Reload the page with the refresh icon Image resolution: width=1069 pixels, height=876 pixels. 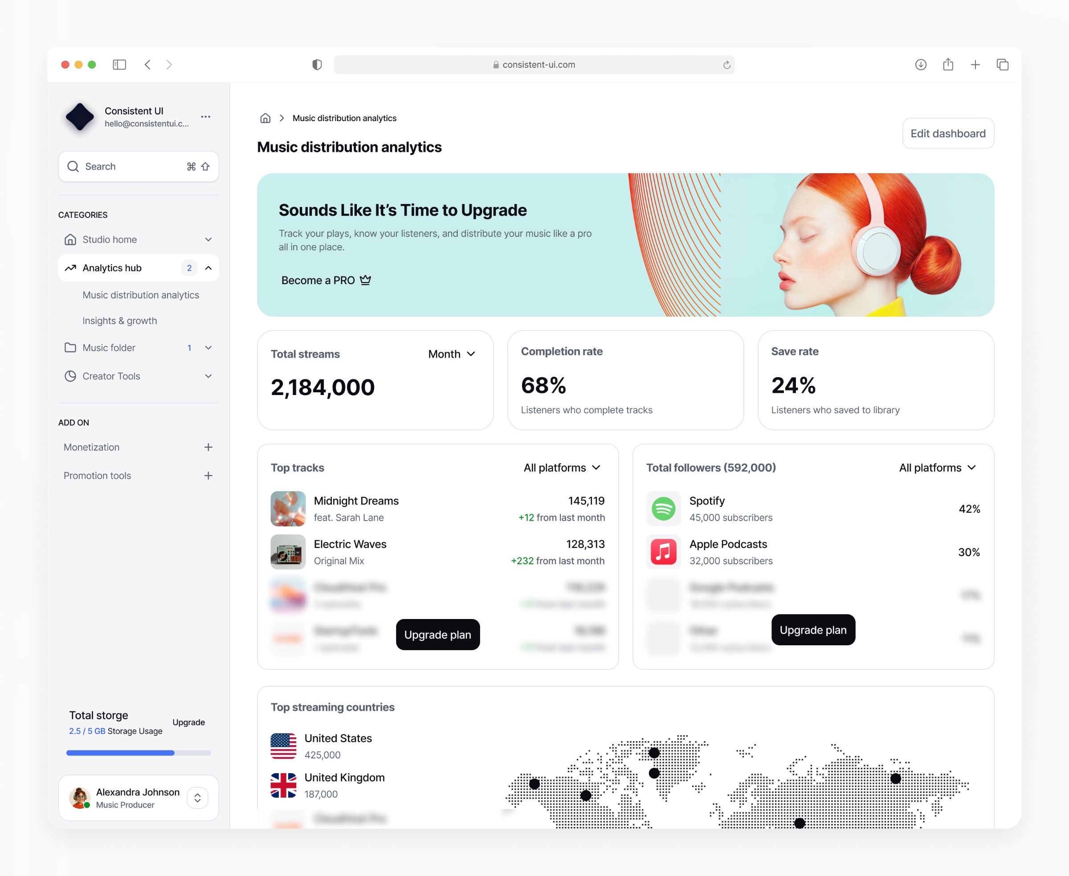tap(726, 65)
